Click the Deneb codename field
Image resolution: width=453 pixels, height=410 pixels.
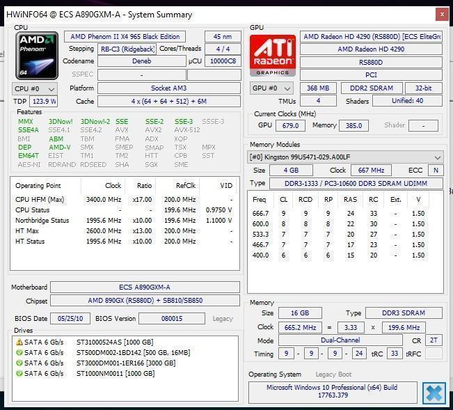[x=141, y=61]
